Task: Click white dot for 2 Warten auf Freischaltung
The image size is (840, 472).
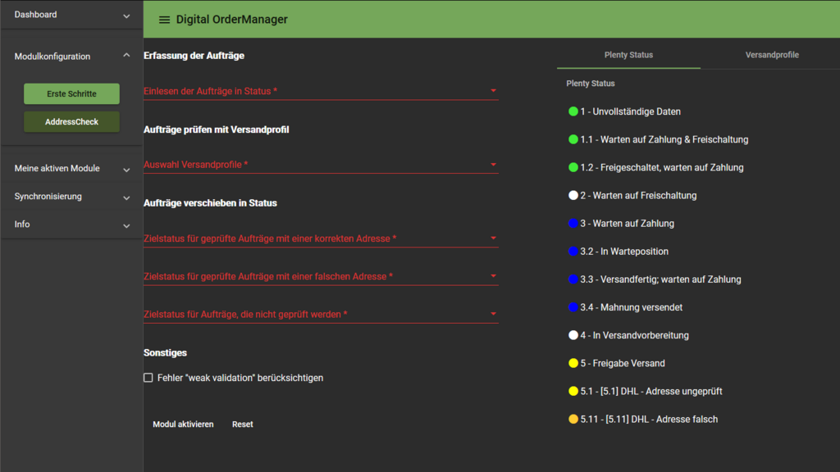Action: coord(573,196)
